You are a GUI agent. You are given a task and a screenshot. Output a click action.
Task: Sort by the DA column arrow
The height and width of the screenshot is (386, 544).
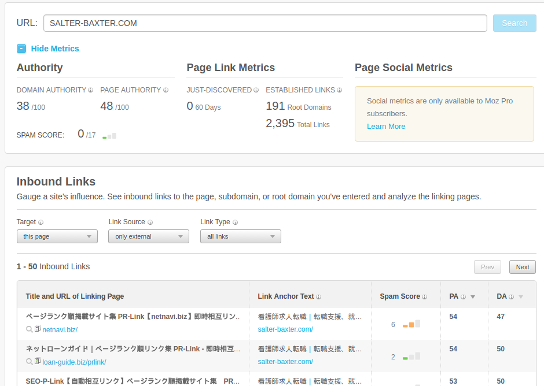click(520, 297)
